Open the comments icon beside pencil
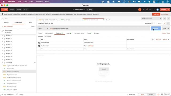The width and height of the screenshot is (171, 96). 168,23
